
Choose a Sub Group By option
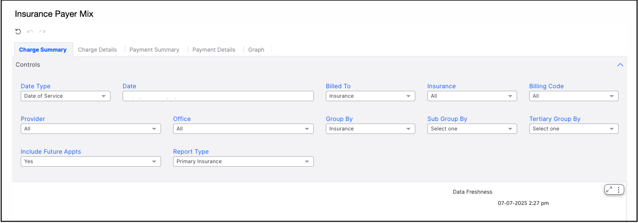click(472, 129)
